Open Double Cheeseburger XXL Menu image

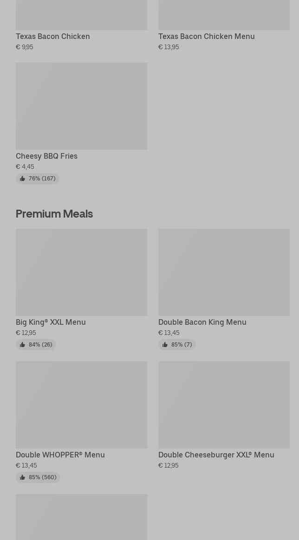[224, 405]
